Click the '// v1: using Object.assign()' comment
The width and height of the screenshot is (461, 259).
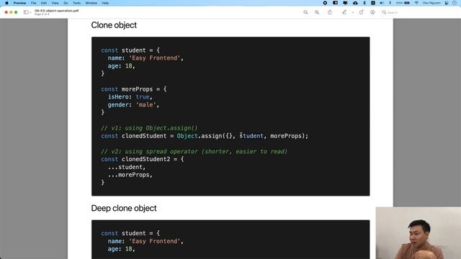click(x=149, y=128)
